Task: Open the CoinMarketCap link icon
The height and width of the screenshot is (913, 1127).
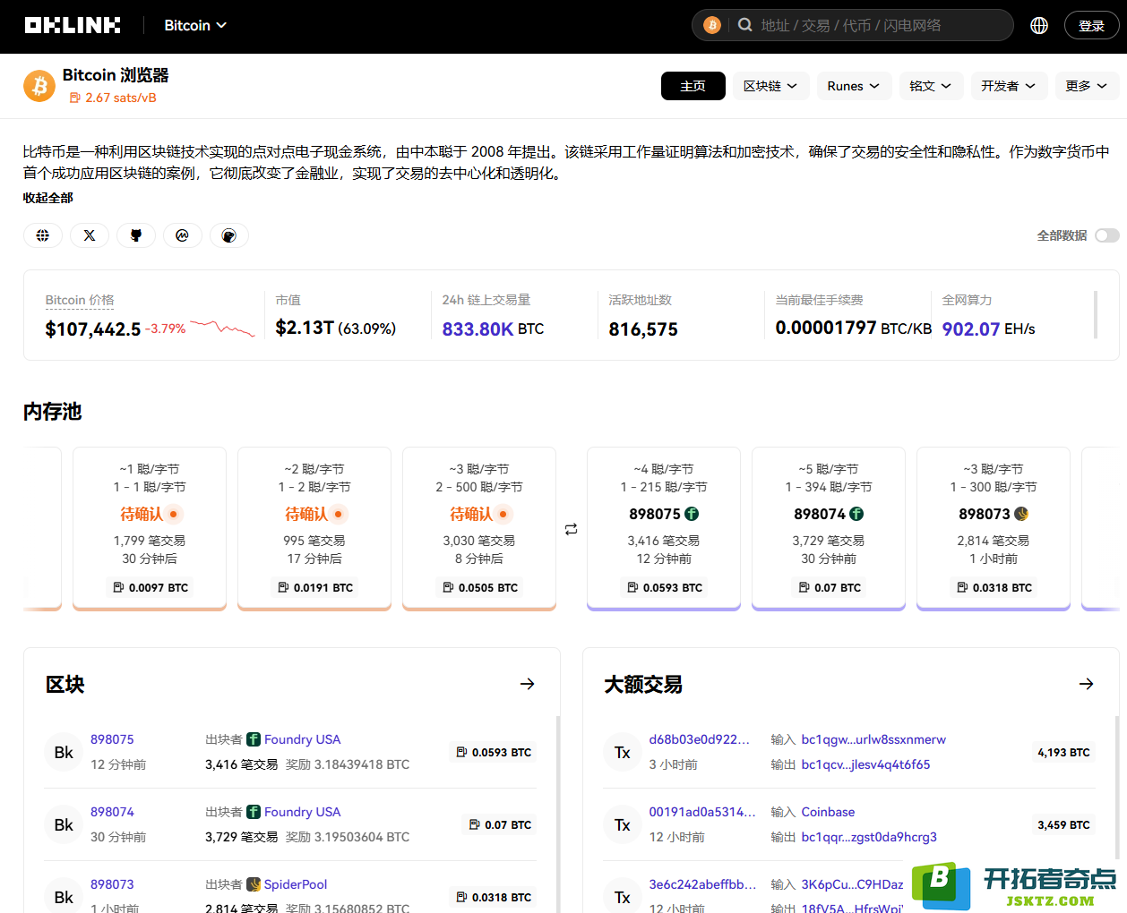Action: [183, 235]
